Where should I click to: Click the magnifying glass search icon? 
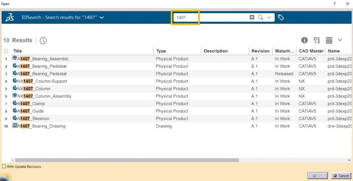pyautogui.click(x=261, y=17)
